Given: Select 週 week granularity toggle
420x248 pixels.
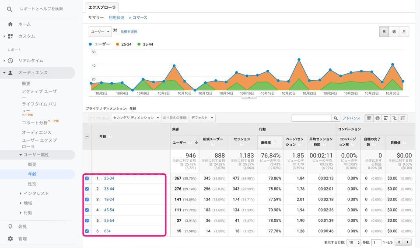Looking at the screenshot, I should 394,32.
